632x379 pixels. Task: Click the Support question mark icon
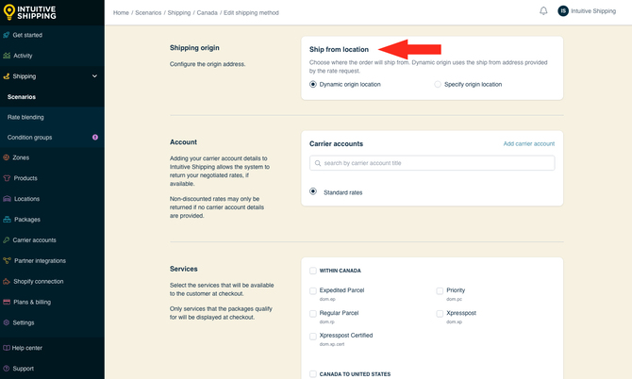(6, 369)
